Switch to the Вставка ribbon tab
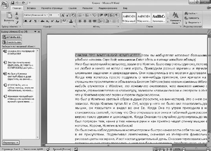This screenshot has width=211, height=151. [x=31, y=8]
